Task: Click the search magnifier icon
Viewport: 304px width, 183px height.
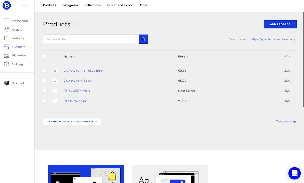Action: pyautogui.click(x=143, y=39)
